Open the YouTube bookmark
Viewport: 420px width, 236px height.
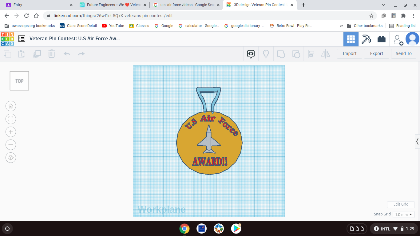pyautogui.click(x=113, y=26)
